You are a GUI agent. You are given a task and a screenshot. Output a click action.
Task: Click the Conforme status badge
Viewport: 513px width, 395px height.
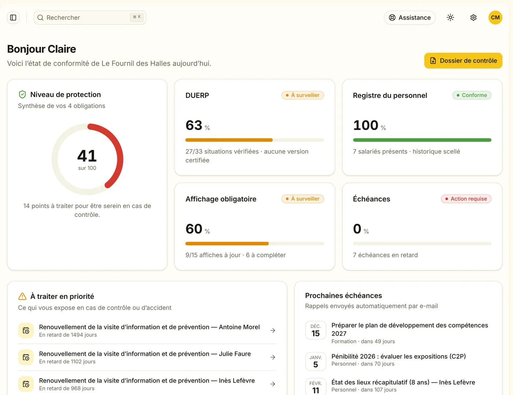(x=472, y=95)
